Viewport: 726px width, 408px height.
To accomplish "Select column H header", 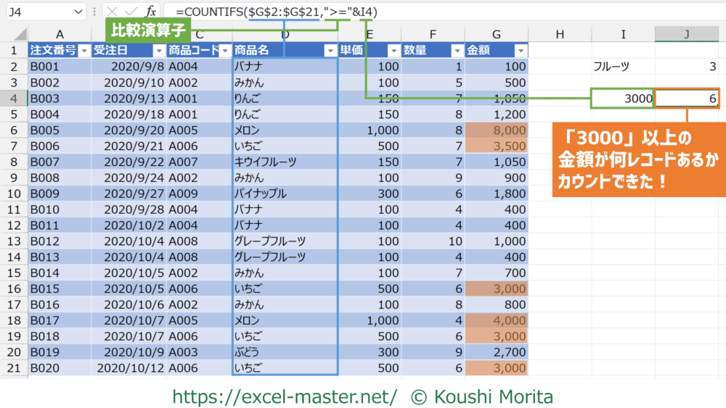I will (x=560, y=34).
